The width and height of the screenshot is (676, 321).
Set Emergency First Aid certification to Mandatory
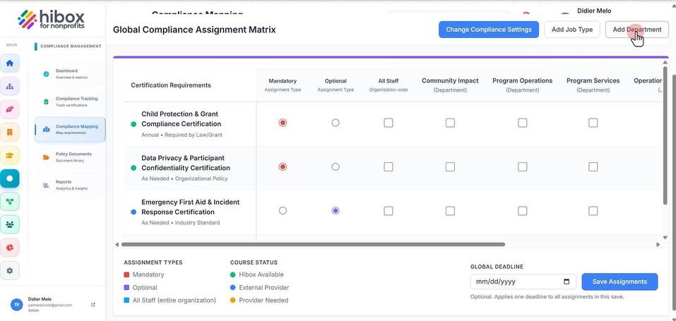283,211
